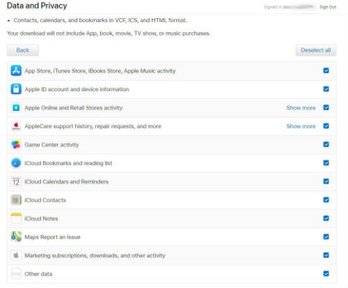Click the Sign Out link
348x288 pixels.
click(328, 7)
